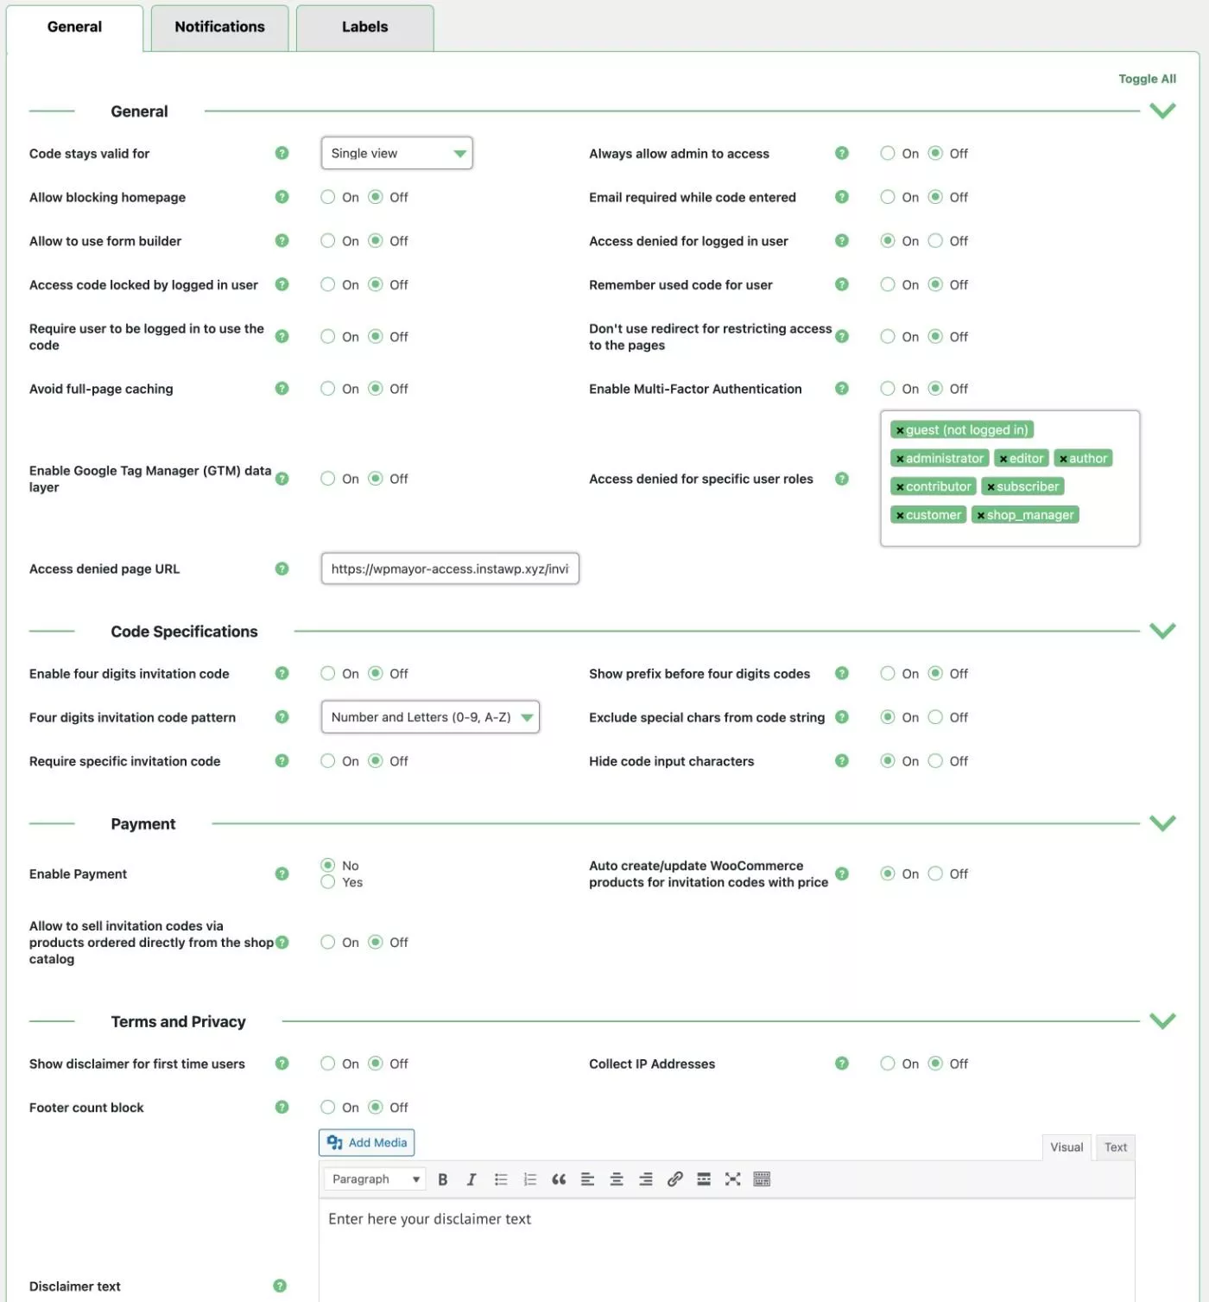The height and width of the screenshot is (1302, 1209).
Task: Switch to the Notifications tab
Action: 219,28
